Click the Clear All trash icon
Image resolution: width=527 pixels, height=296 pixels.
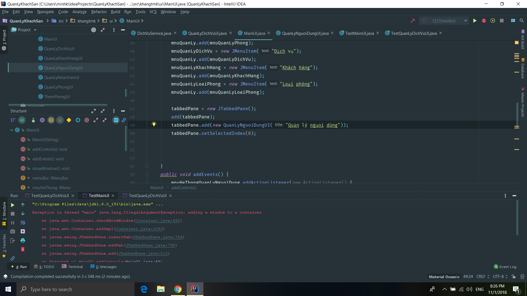coord(23,249)
